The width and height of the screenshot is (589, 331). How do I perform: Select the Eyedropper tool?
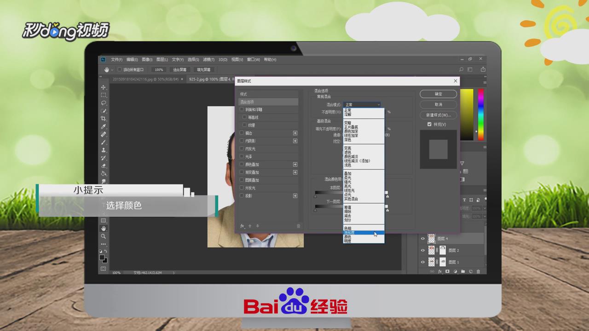(104, 126)
